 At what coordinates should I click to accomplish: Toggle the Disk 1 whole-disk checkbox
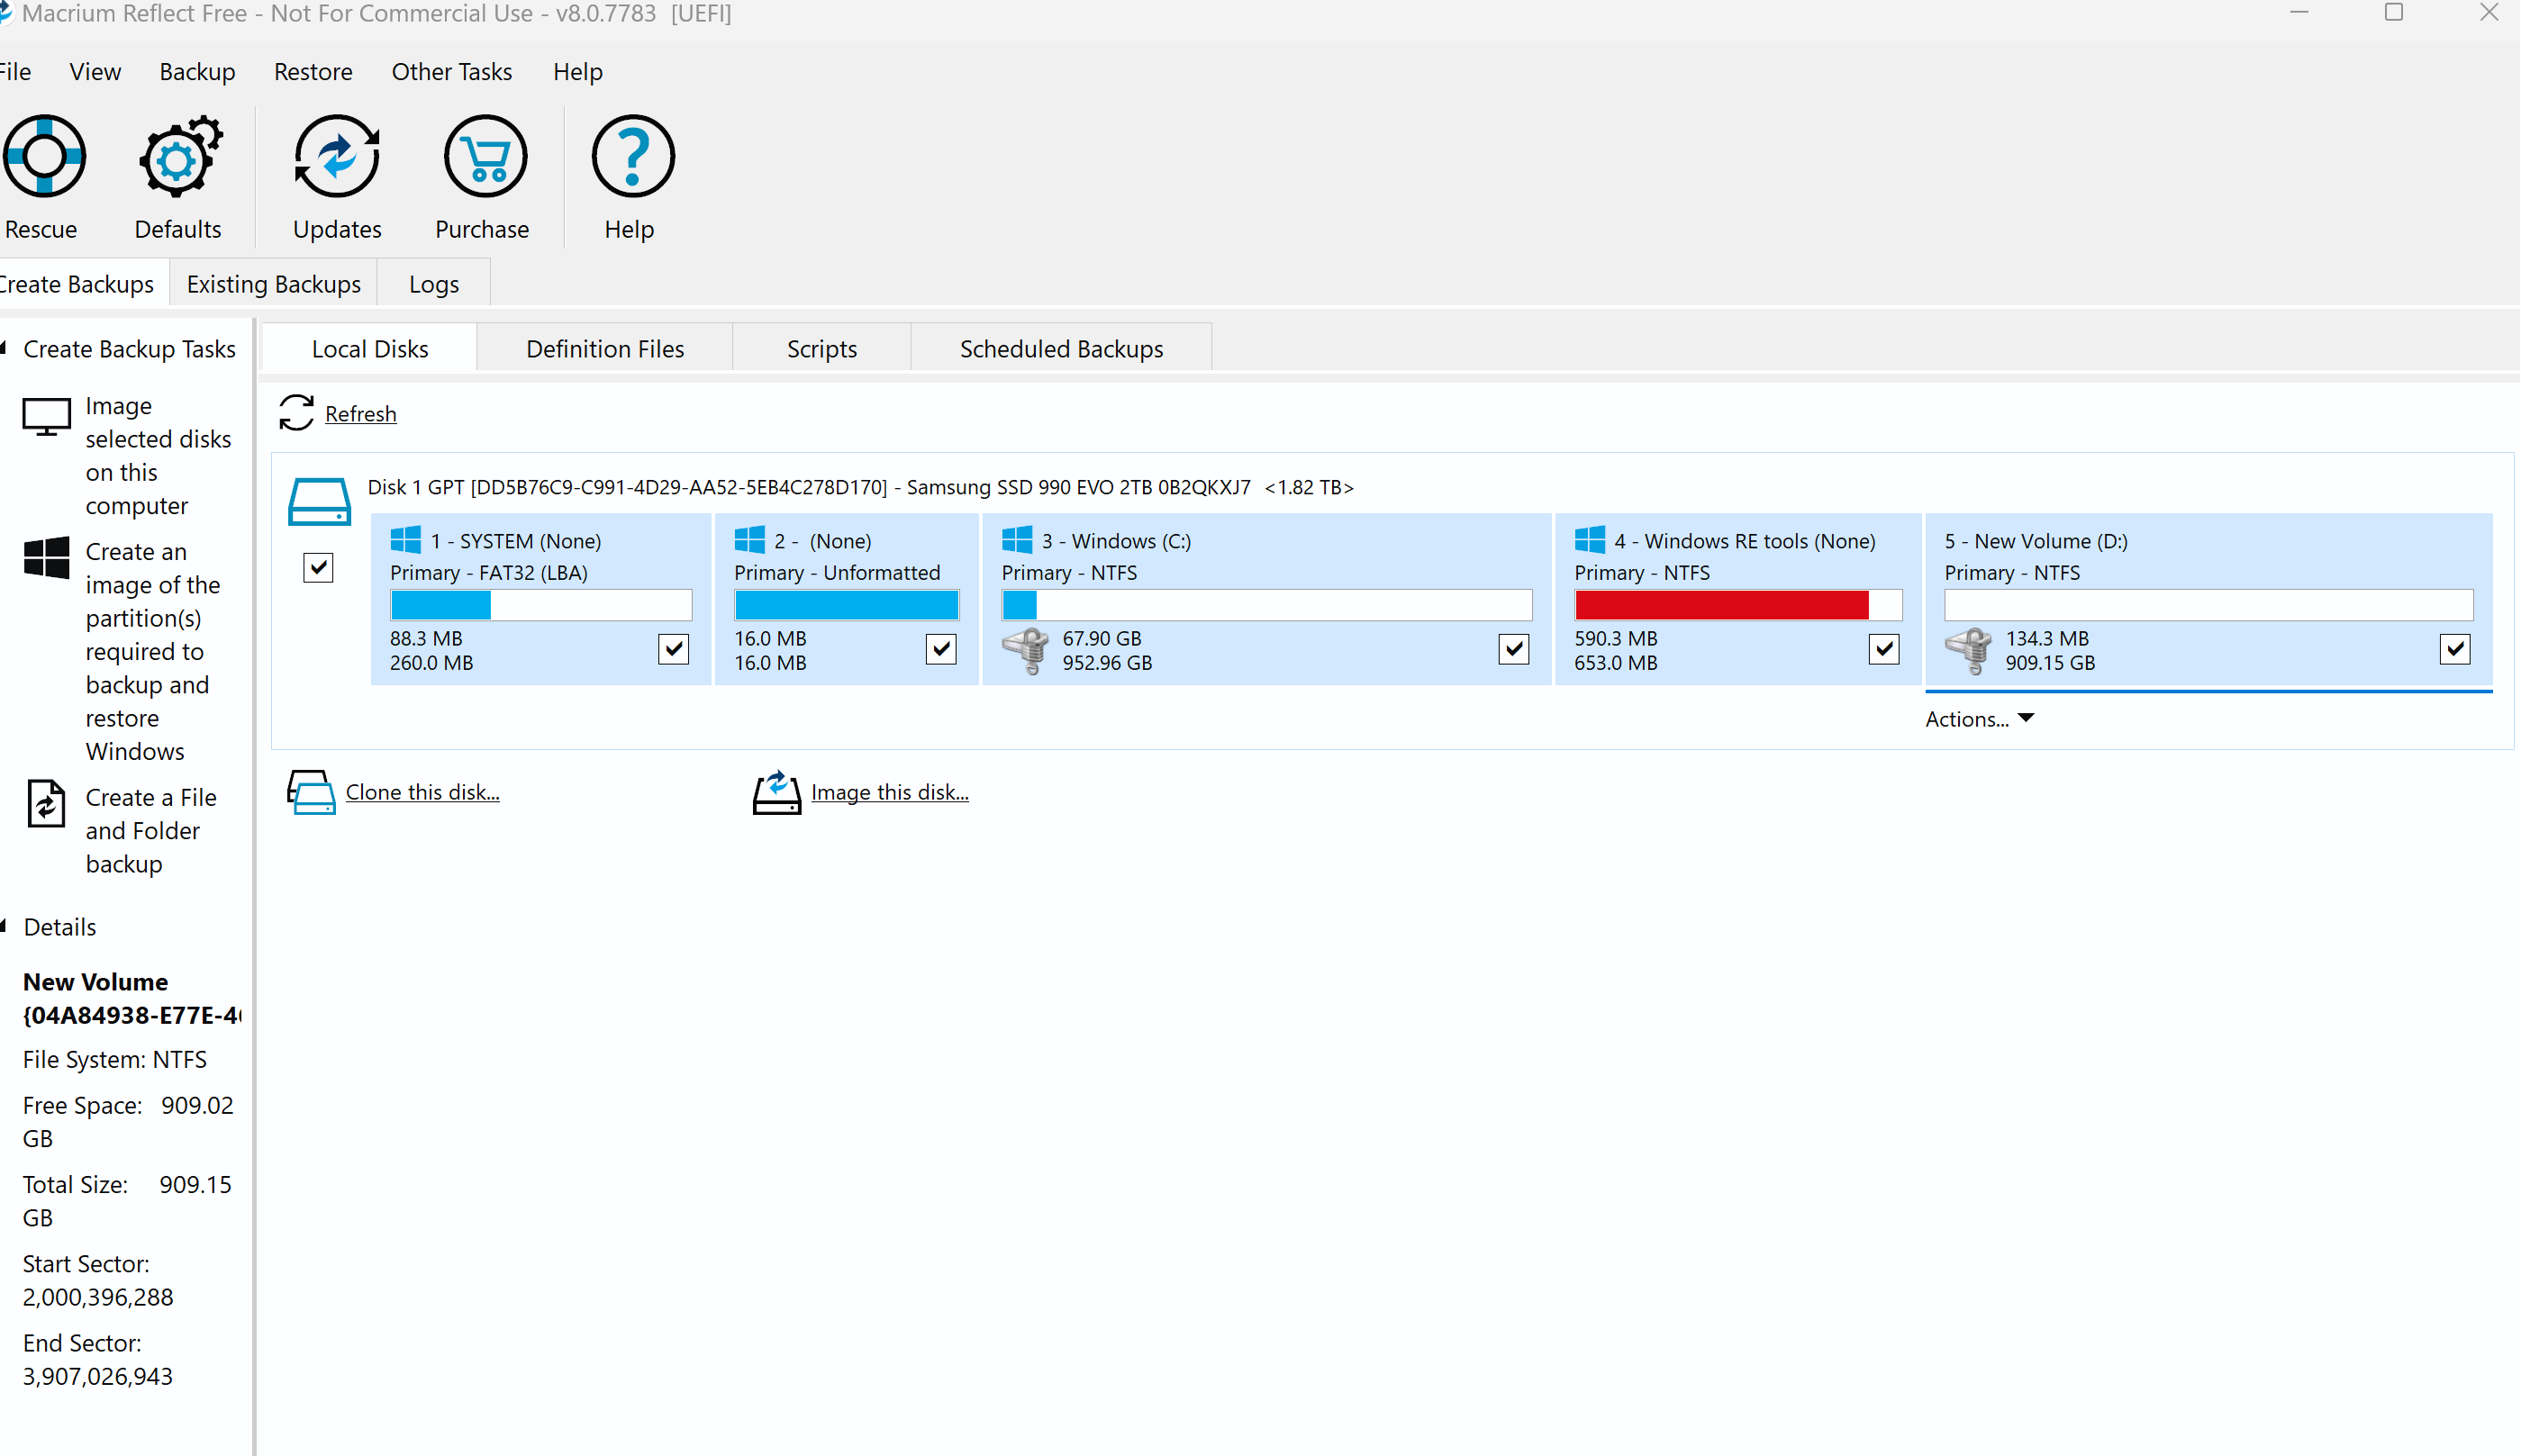point(318,568)
